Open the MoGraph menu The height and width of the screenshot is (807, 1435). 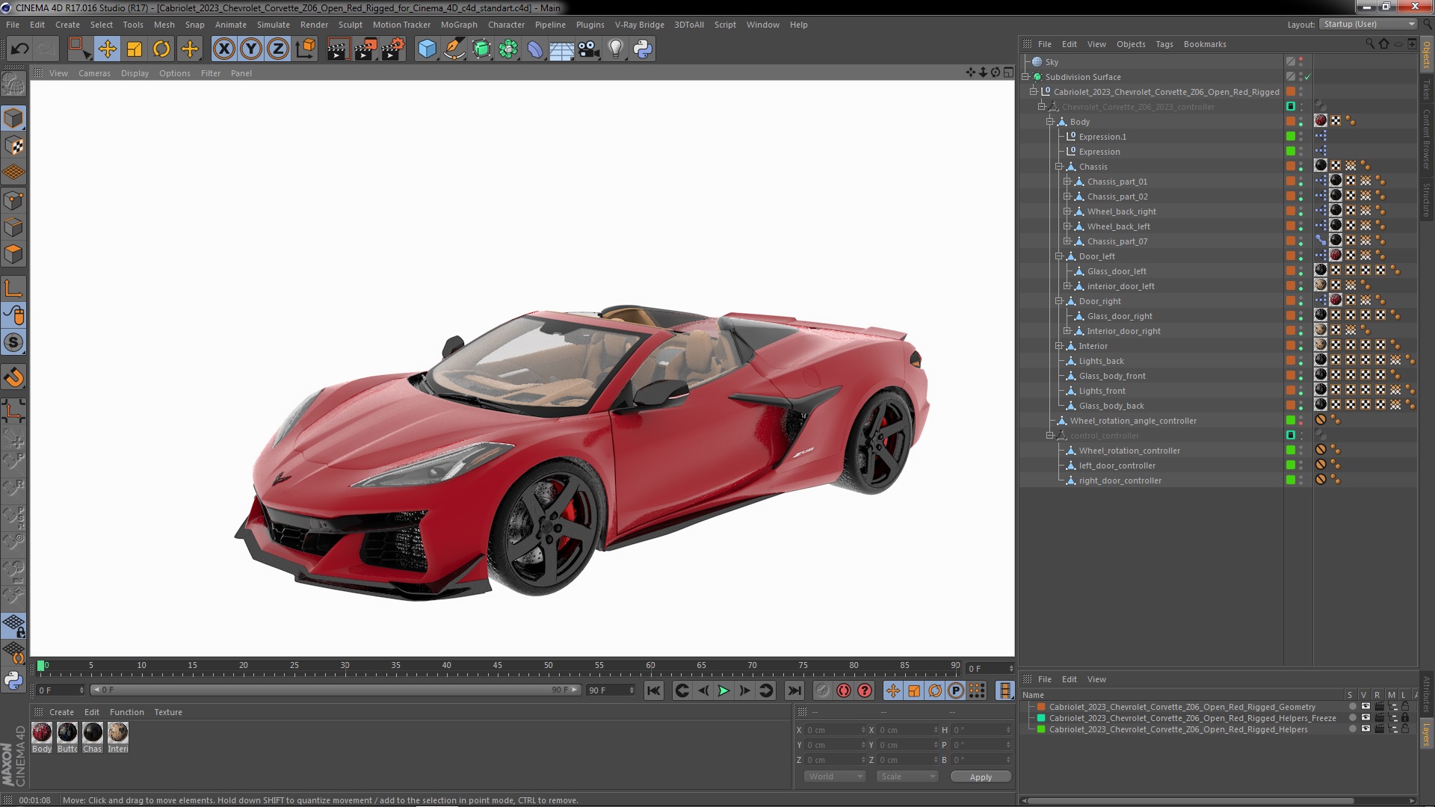(x=459, y=25)
